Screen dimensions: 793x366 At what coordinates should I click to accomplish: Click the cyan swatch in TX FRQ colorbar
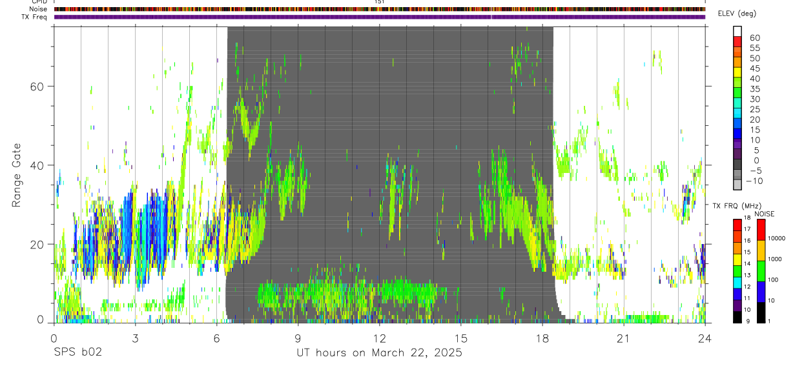[x=737, y=283]
